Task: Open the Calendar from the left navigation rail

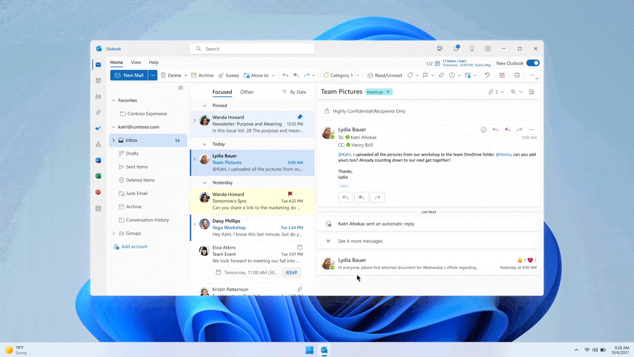Action: [x=98, y=80]
